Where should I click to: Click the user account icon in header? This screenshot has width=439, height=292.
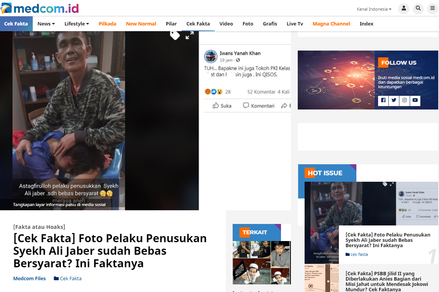coord(404,9)
